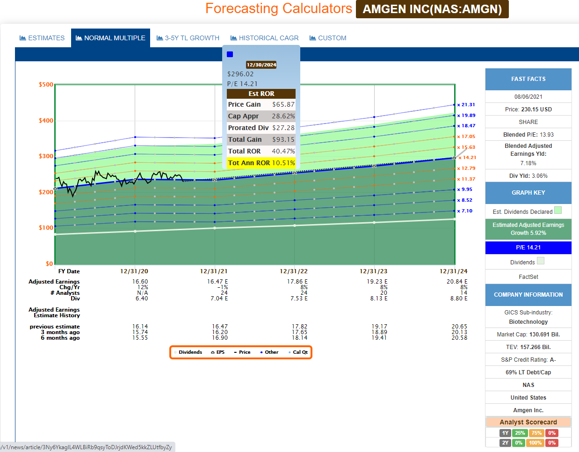Image resolution: width=579 pixels, height=452 pixels.
Task: Click the chart icon on Estimates tab
Action: tap(22, 38)
